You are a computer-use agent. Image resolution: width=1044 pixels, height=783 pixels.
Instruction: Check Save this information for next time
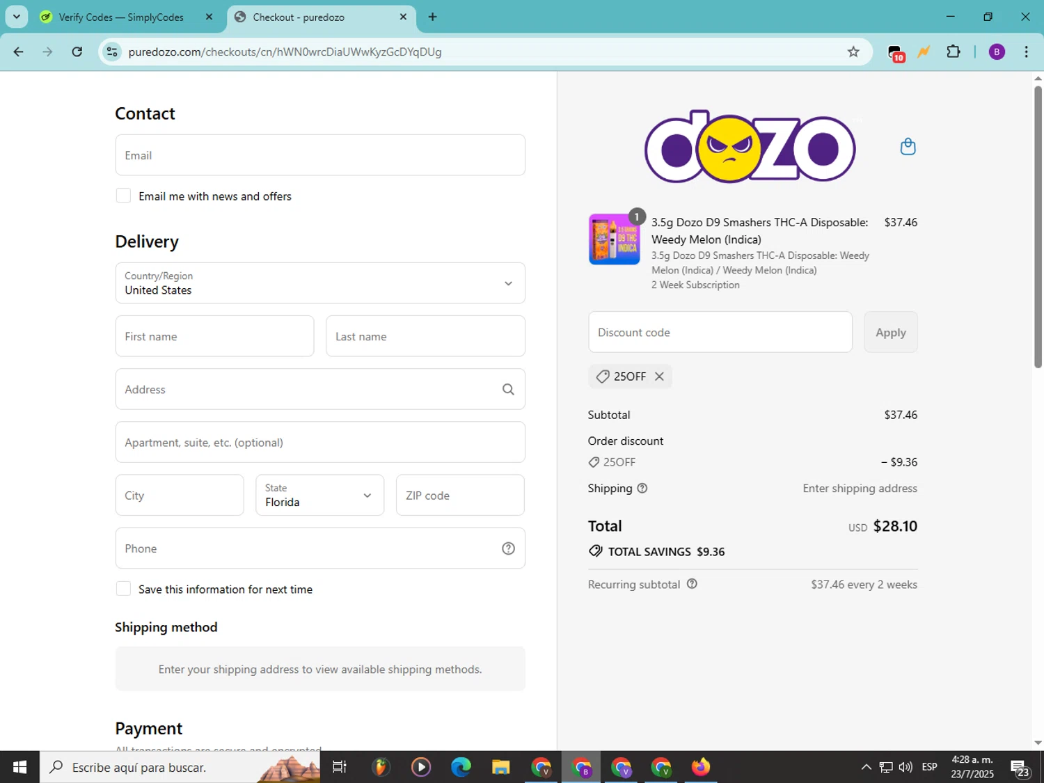tap(123, 589)
